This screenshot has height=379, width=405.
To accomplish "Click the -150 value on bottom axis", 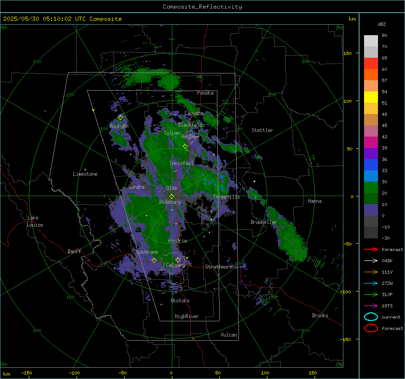I will (27, 373).
